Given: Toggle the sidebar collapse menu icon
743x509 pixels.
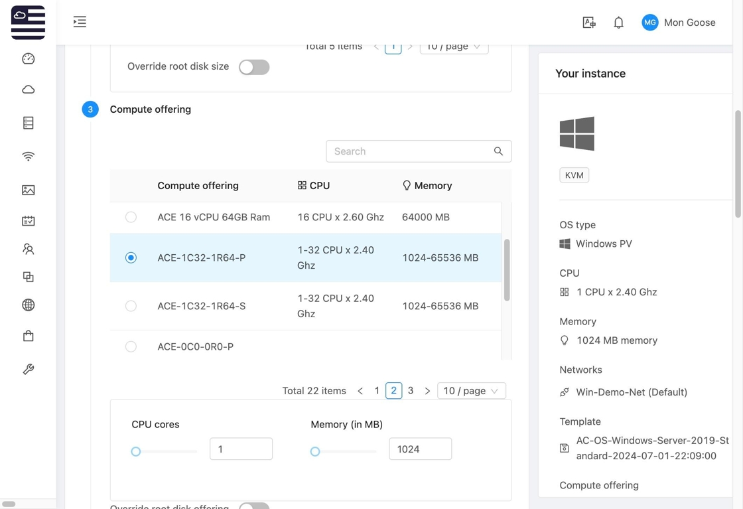Looking at the screenshot, I should (x=80, y=22).
